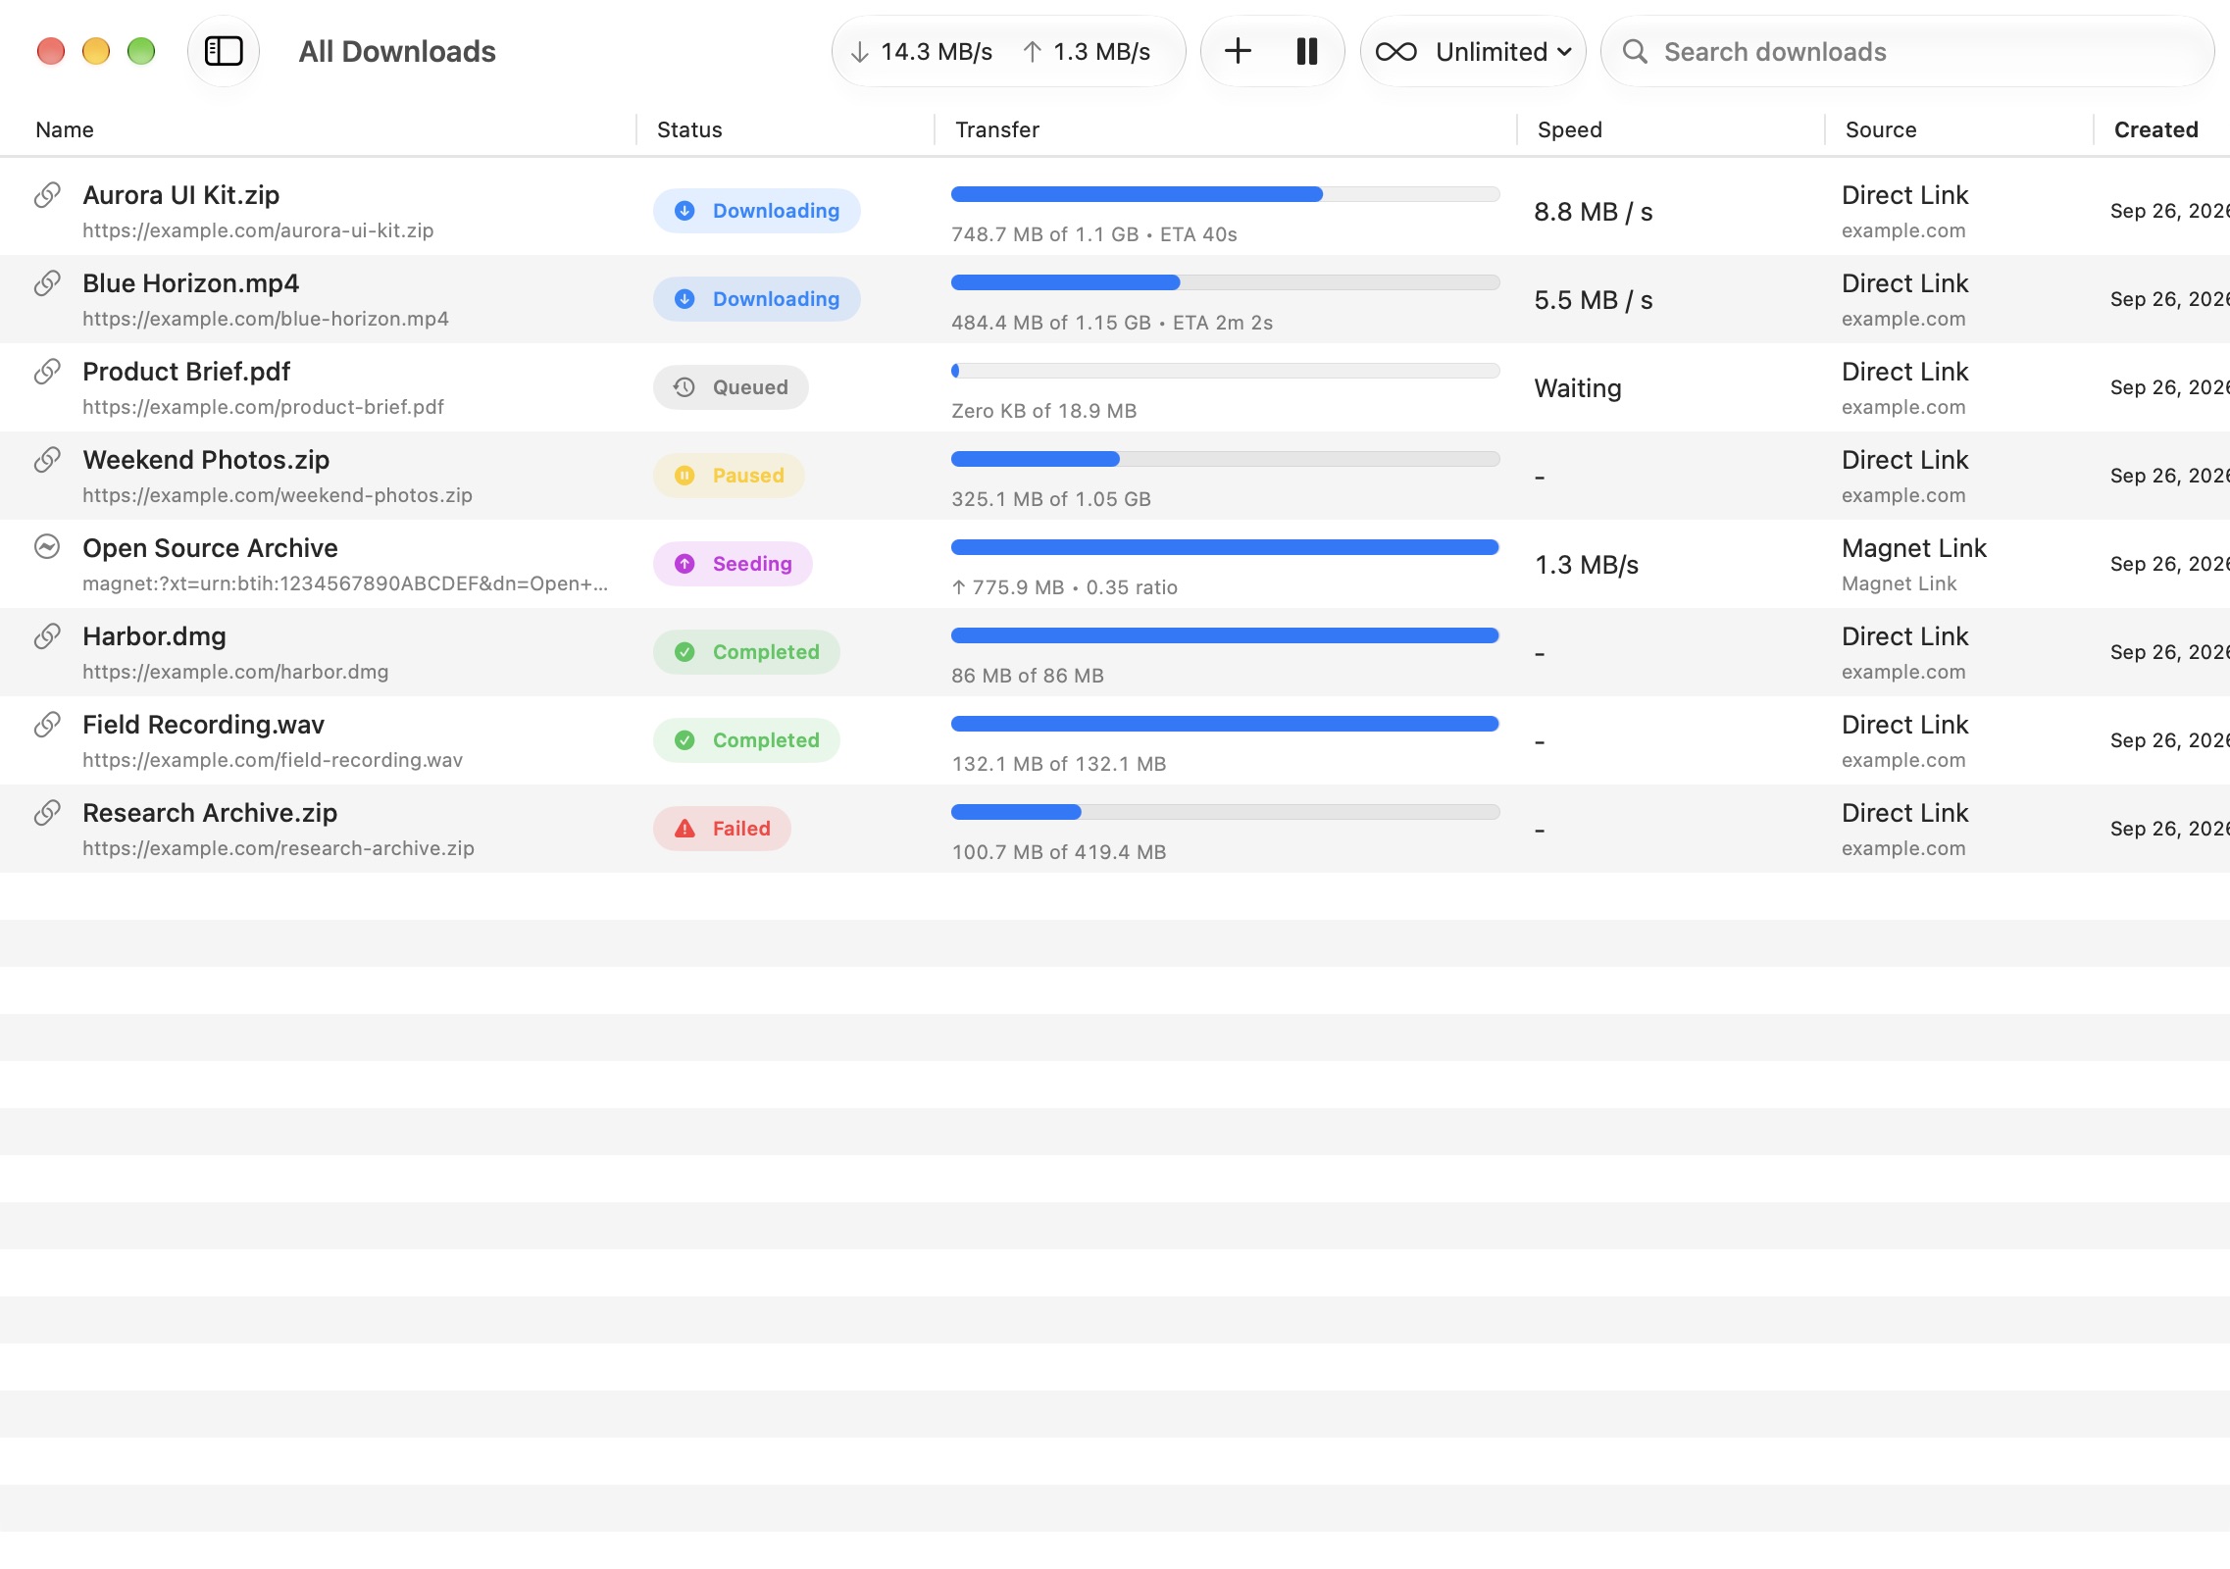This screenshot has height=1569, width=2230.
Task: Select the Open Source Archive file name
Action: tap(210, 547)
